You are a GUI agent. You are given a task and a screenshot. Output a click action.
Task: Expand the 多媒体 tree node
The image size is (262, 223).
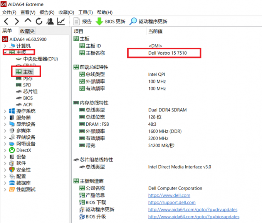coord(5,131)
